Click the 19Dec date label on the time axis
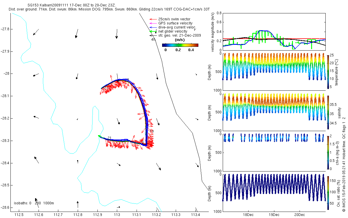This screenshot has width=348, height=218. 274,215
